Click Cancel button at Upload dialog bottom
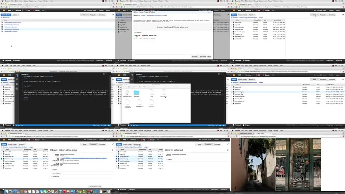345x194 pixels. pos(209,57)
